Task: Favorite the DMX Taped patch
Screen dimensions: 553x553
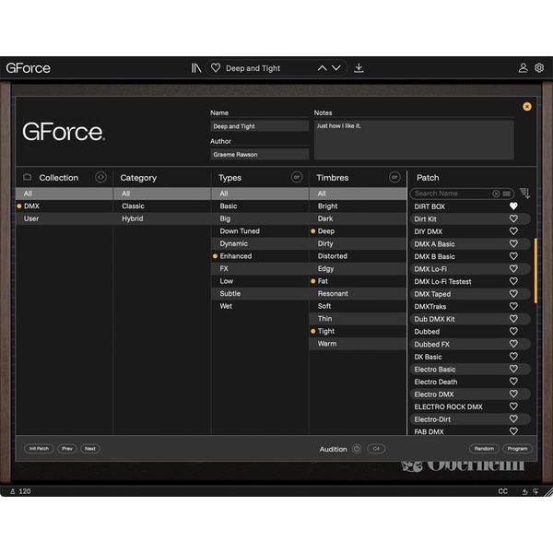Action: [513, 294]
